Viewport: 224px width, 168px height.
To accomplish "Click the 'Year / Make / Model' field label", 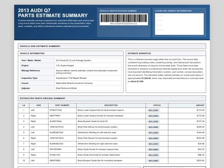I will [x=31, y=60].
